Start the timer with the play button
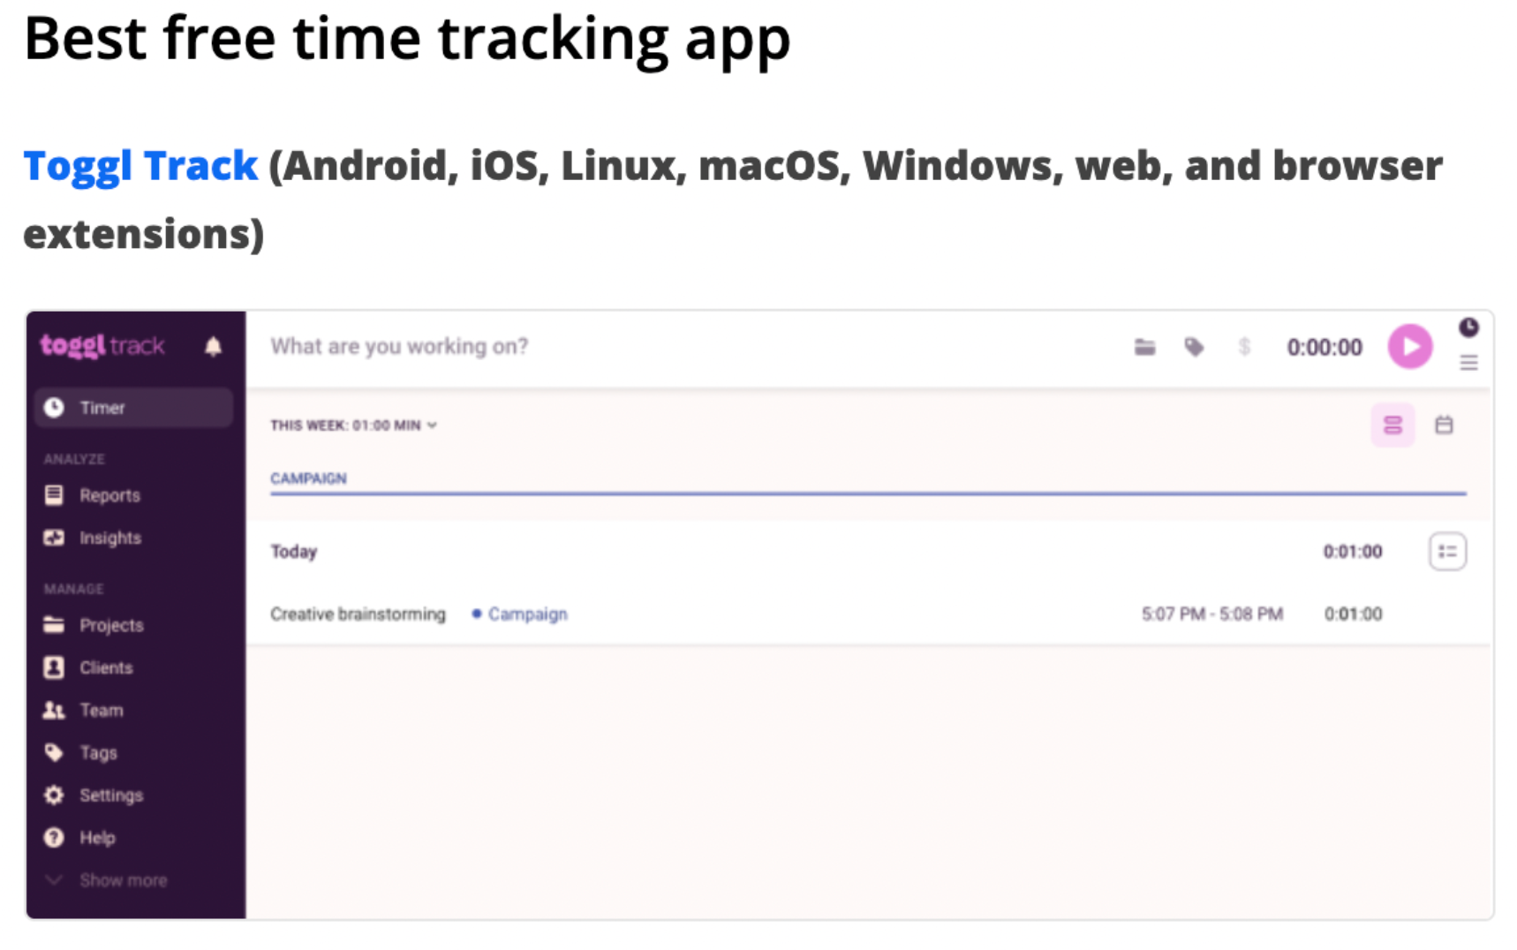 pyautogui.click(x=1410, y=347)
